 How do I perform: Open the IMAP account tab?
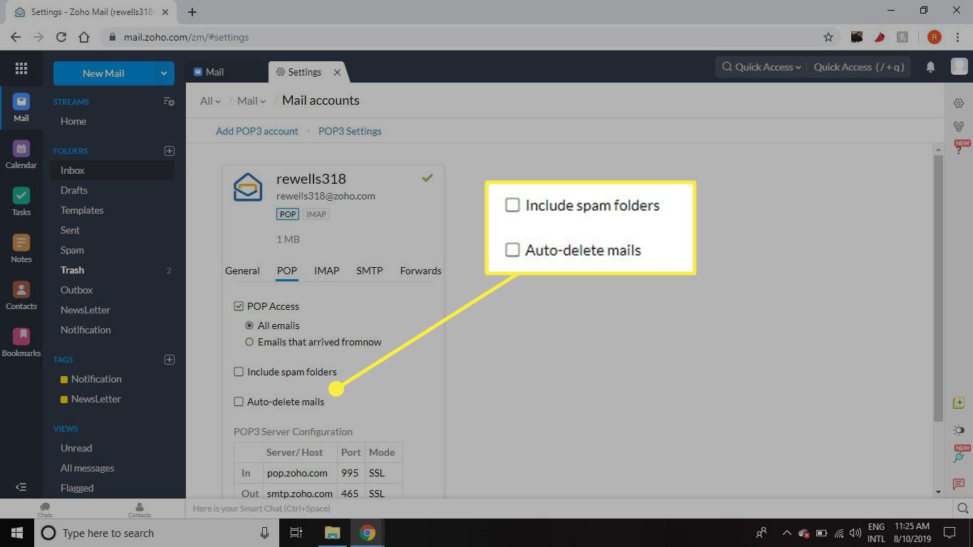tap(327, 271)
